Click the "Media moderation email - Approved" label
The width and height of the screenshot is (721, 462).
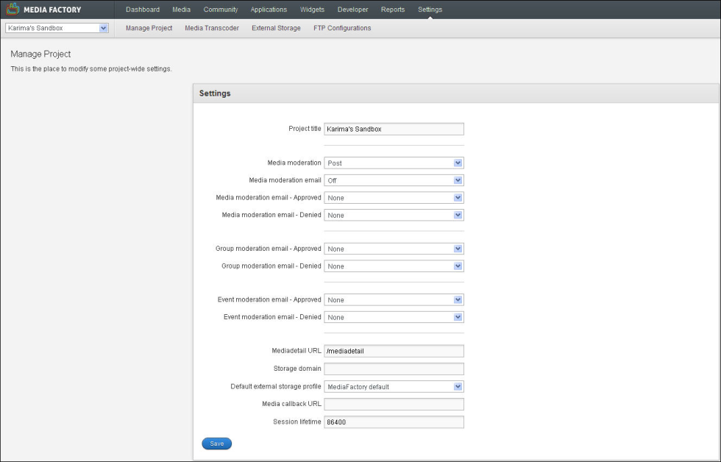point(269,198)
